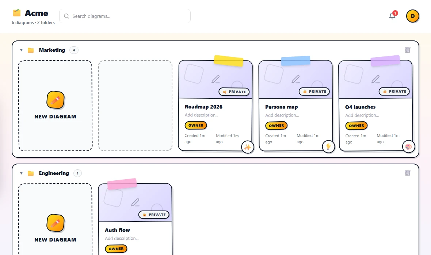This screenshot has height=255, width=431.
Task: Click the Marketing count badge 4
Action: pyautogui.click(x=74, y=50)
